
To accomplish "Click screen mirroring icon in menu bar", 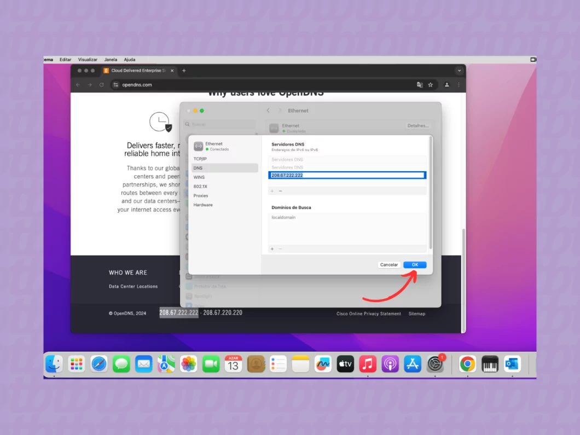I will 533,60.
